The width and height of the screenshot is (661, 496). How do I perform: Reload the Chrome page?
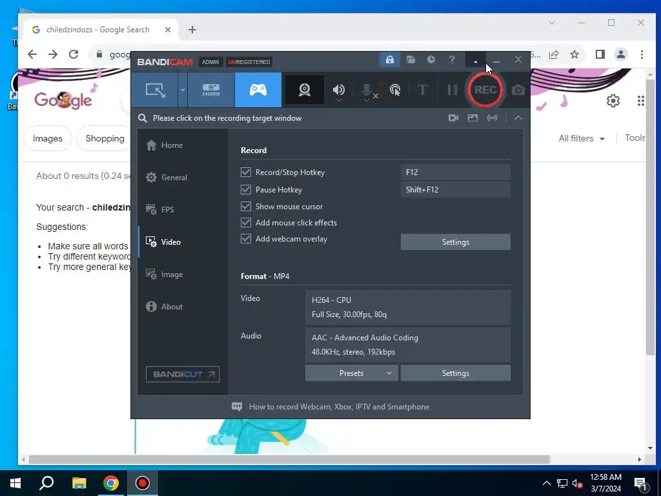click(74, 54)
